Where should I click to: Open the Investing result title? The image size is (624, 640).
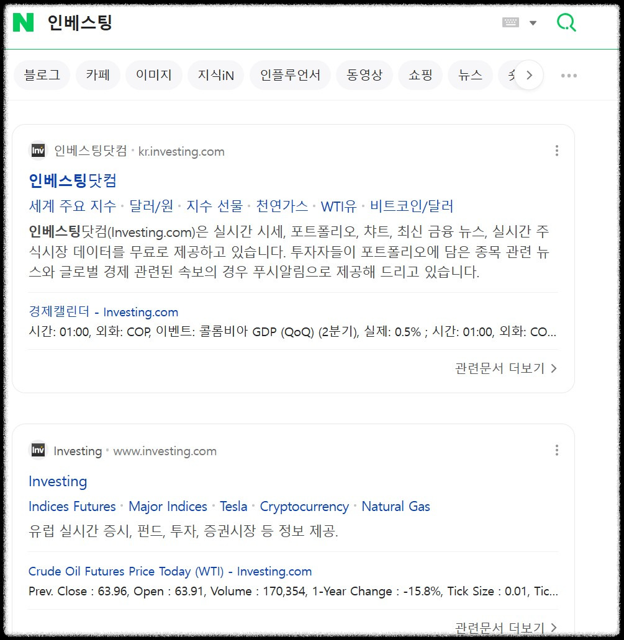click(58, 482)
